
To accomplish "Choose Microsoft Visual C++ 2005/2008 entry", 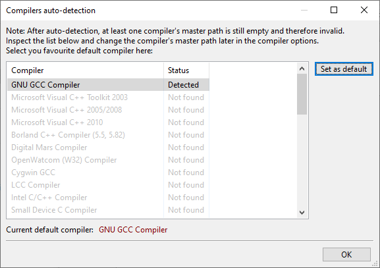I will point(108,110).
